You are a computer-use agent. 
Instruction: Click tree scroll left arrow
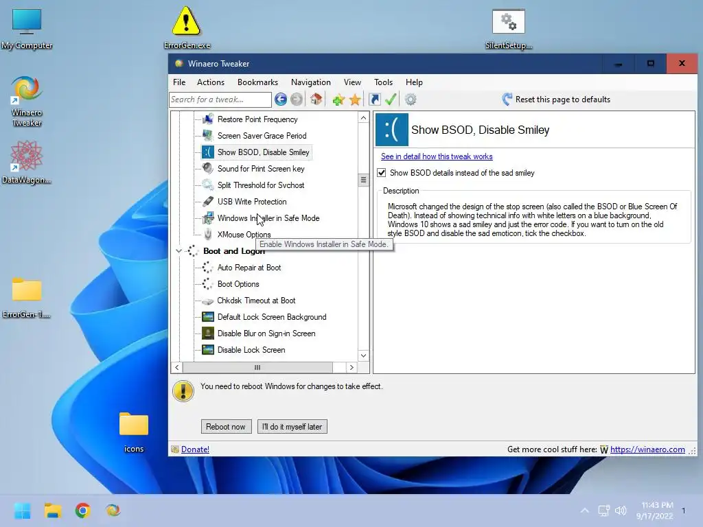click(x=177, y=368)
